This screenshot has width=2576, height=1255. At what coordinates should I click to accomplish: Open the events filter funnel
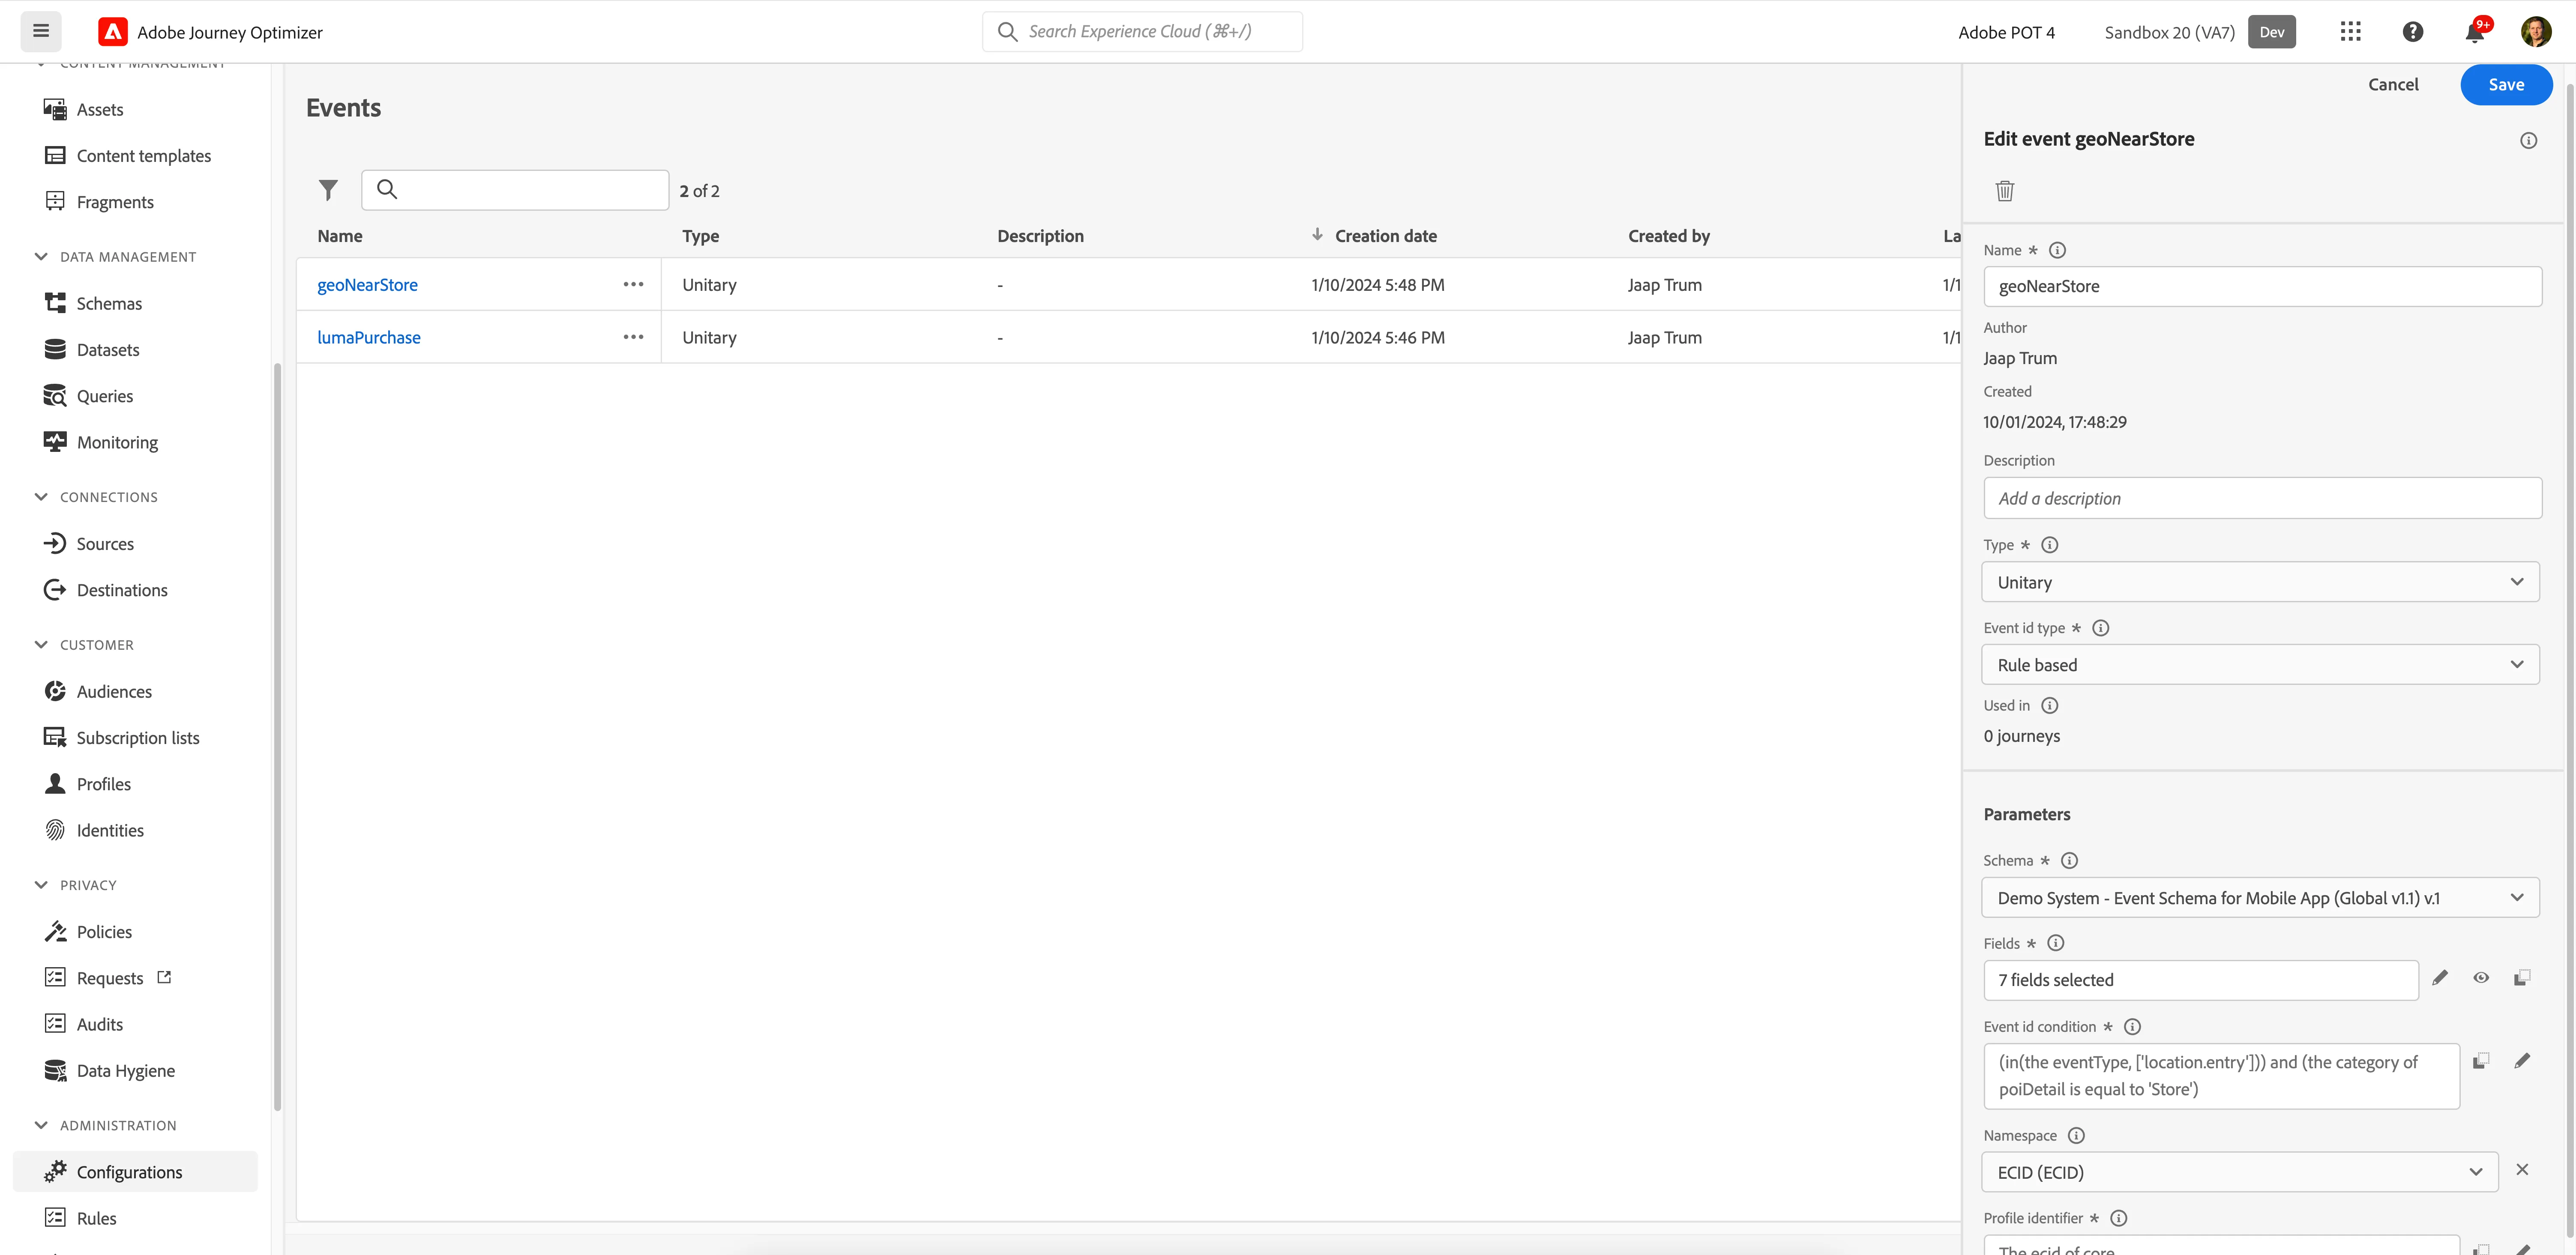(x=328, y=190)
